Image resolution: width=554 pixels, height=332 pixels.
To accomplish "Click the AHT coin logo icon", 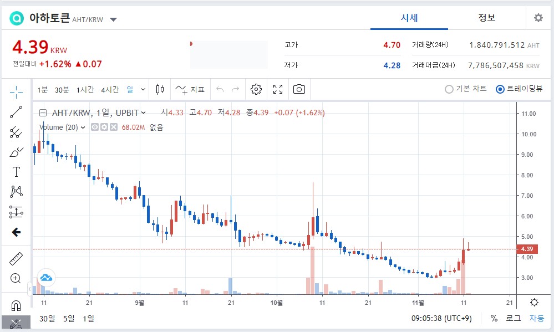I will click(x=16, y=18).
